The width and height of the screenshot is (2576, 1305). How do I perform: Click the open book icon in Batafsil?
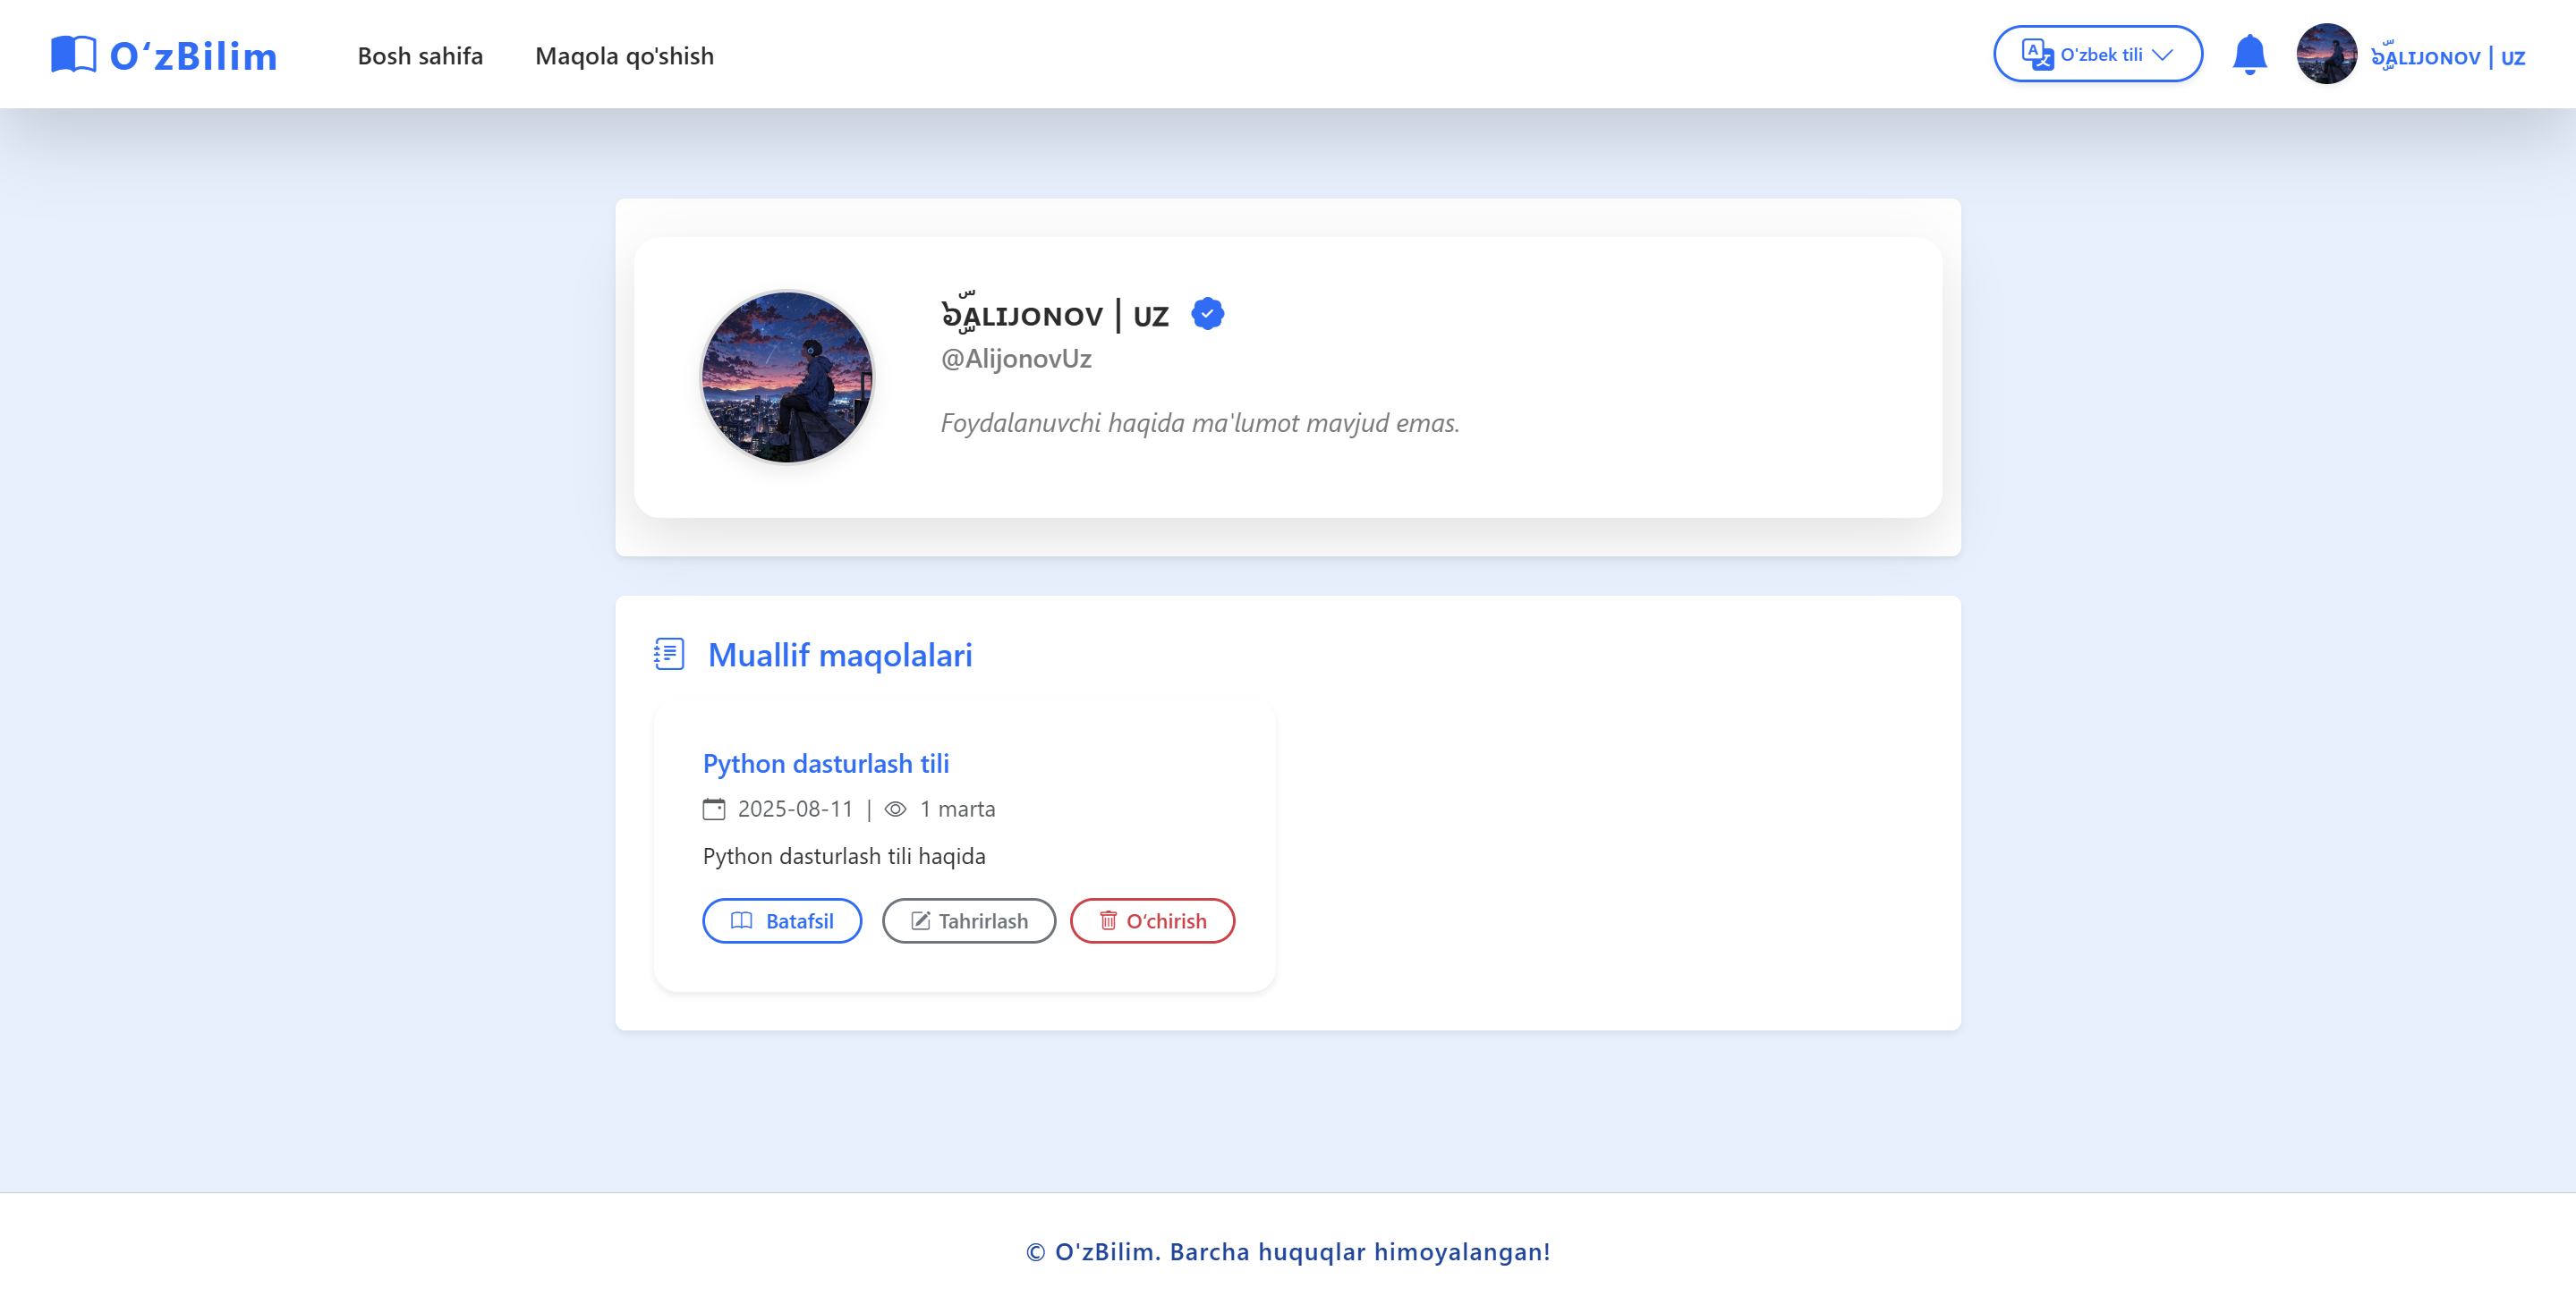tap(741, 921)
